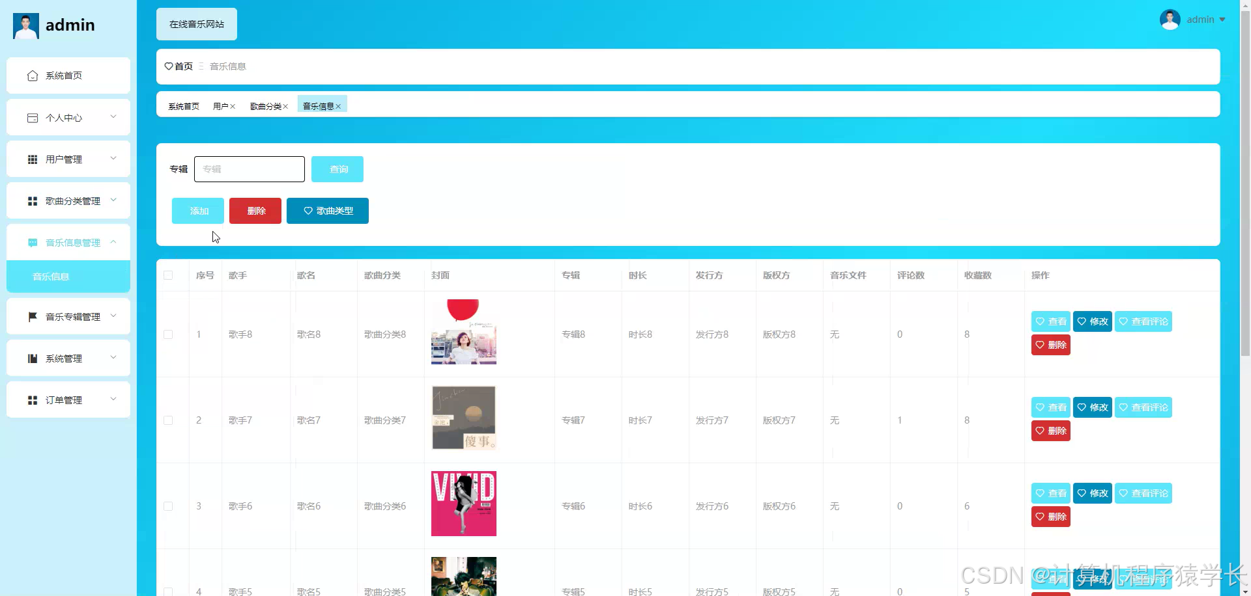Screen dimensions: 1251x596
Task: Click the heart icon in 歌手7 查看评论 button
Action: [1123, 407]
